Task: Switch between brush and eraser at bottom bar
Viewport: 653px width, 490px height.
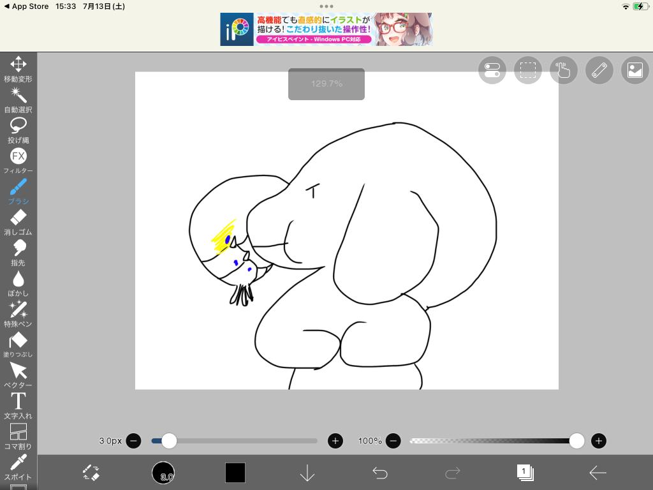Action: 91,473
